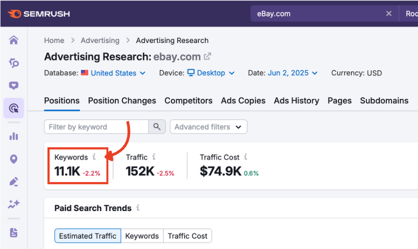Click the United States flag icon

point(84,73)
